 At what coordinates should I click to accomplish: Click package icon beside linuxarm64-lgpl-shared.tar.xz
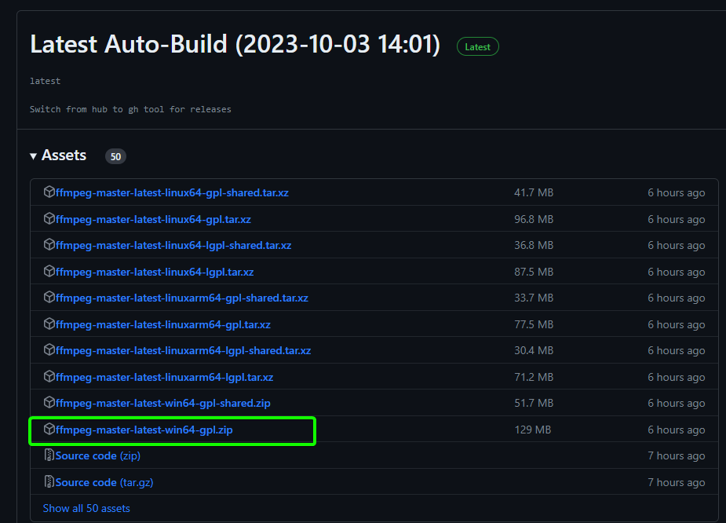49,349
